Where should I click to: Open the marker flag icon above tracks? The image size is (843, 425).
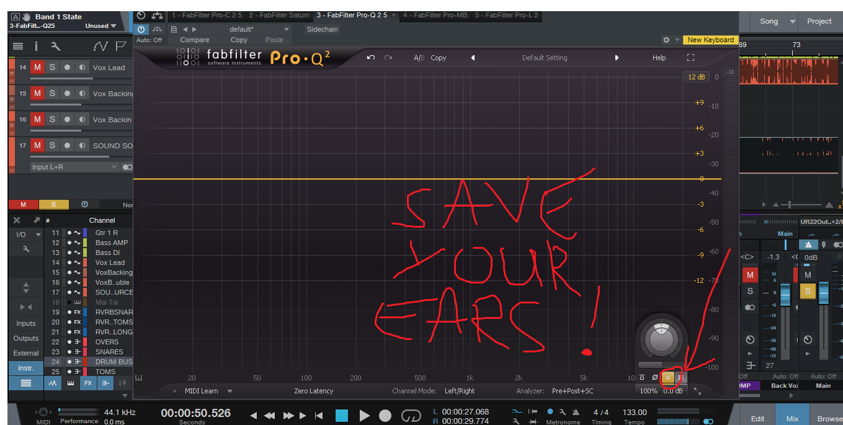[121, 46]
